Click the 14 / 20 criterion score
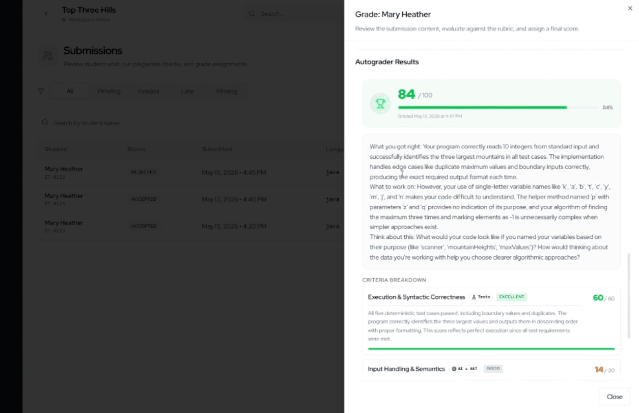639x413 pixels. click(604, 370)
